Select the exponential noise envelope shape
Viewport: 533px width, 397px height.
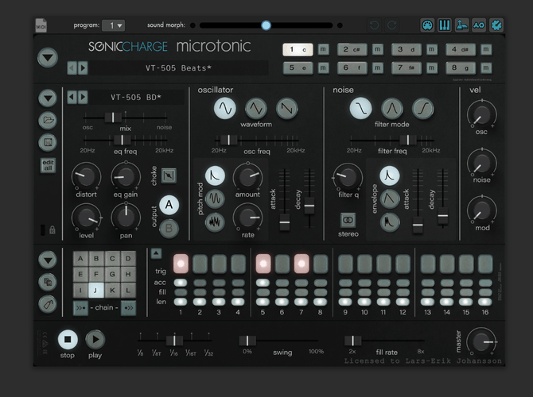point(390,175)
